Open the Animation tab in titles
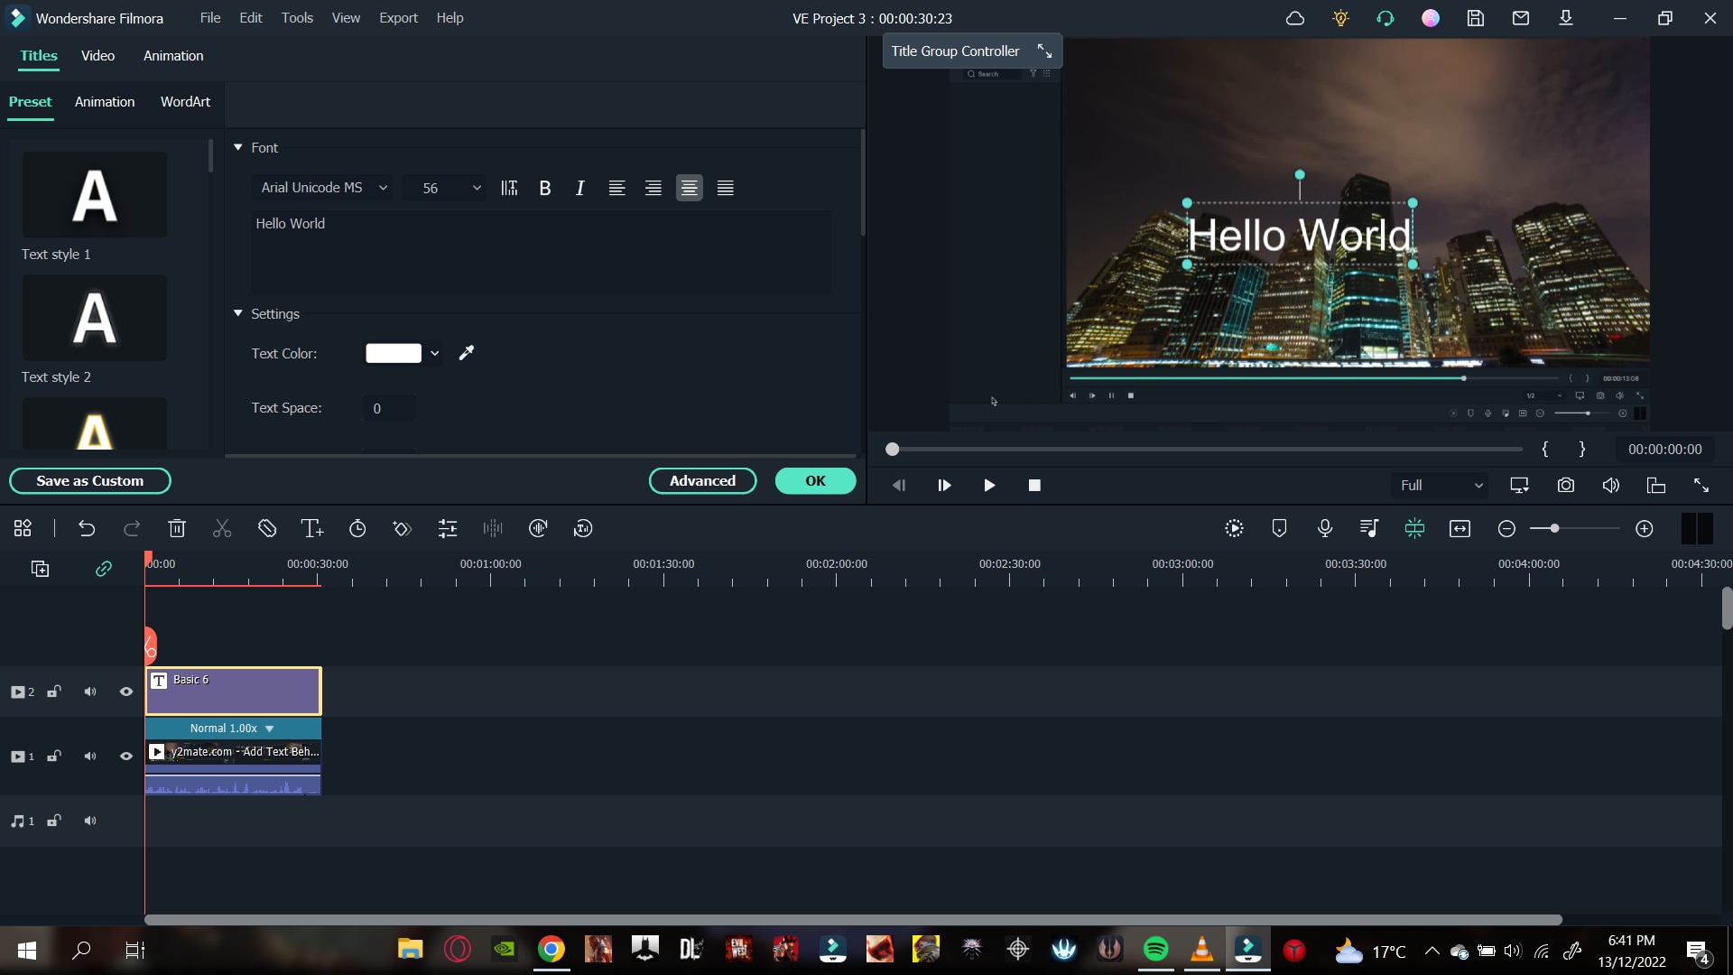1733x975 pixels. pos(105,101)
